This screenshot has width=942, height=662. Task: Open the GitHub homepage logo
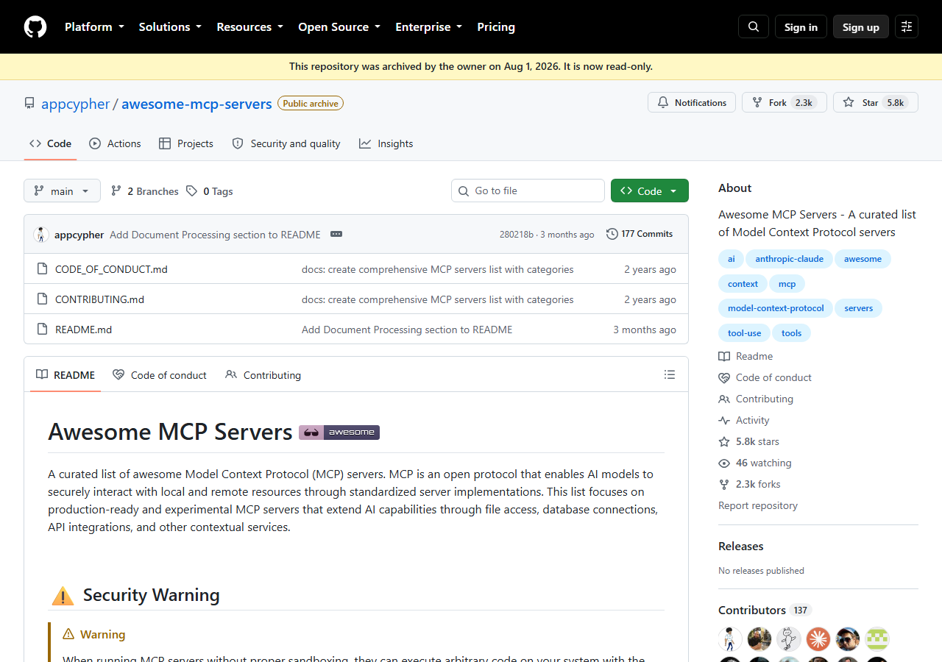[35, 27]
